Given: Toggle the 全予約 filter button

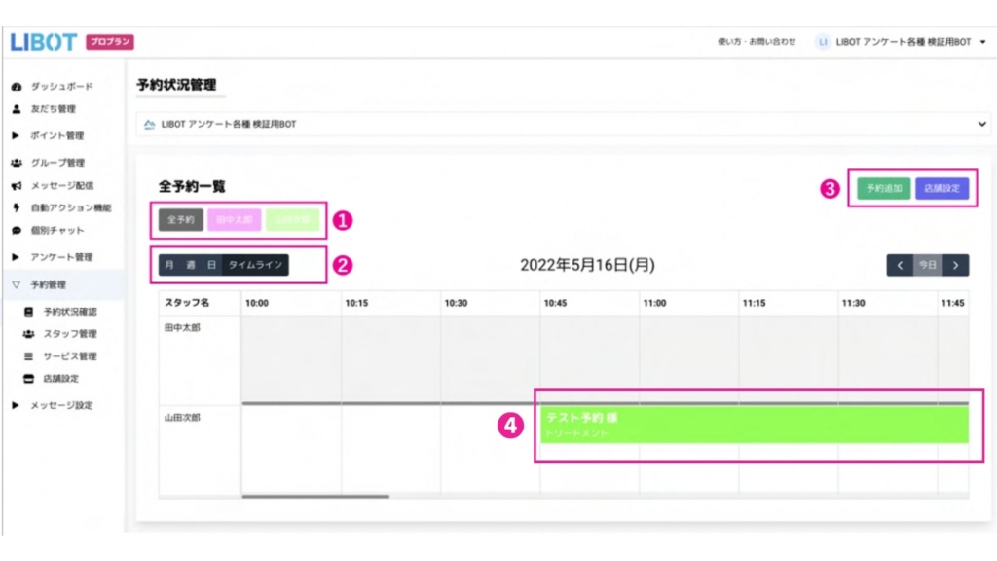Looking at the screenshot, I should coord(180,220).
